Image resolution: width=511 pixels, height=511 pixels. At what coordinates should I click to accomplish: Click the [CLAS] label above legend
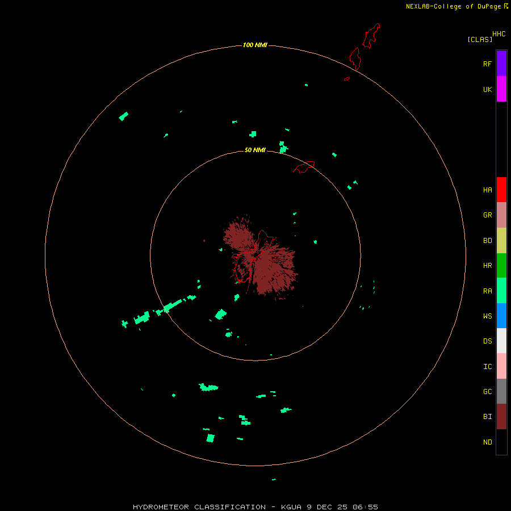480,39
